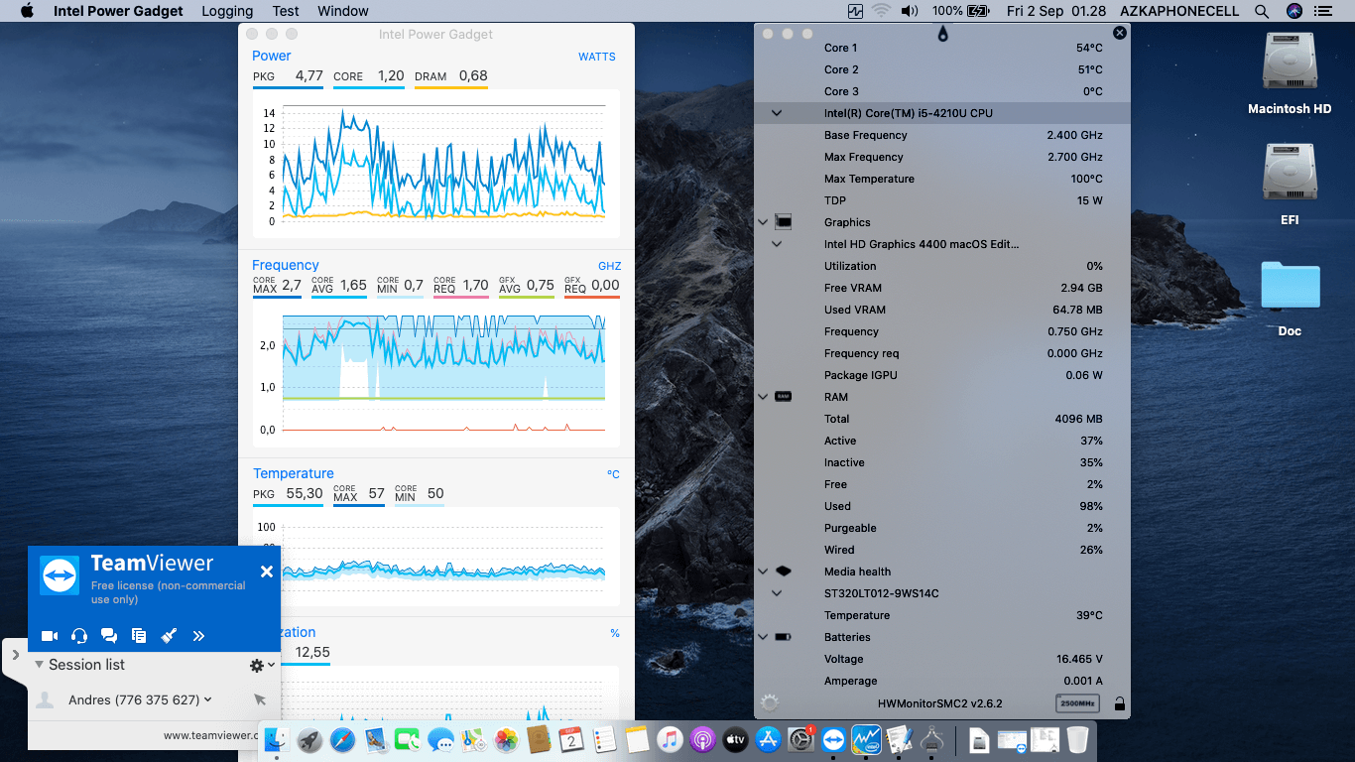Image resolution: width=1355 pixels, height=762 pixels.
Task: Click the Intel Power Gadget dock icon
Action: [x=866, y=739]
